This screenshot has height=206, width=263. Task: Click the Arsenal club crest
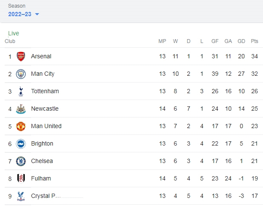tap(21, 56)
